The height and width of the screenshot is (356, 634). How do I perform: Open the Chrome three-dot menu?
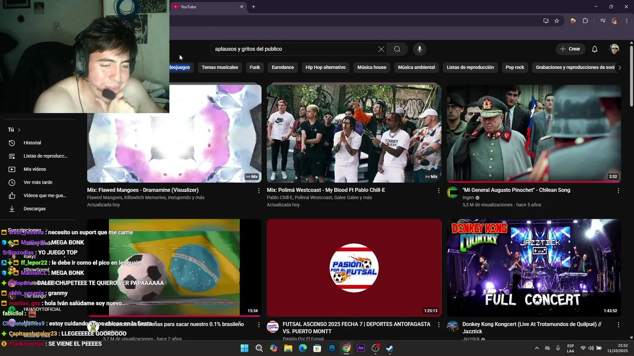[626, 21]
